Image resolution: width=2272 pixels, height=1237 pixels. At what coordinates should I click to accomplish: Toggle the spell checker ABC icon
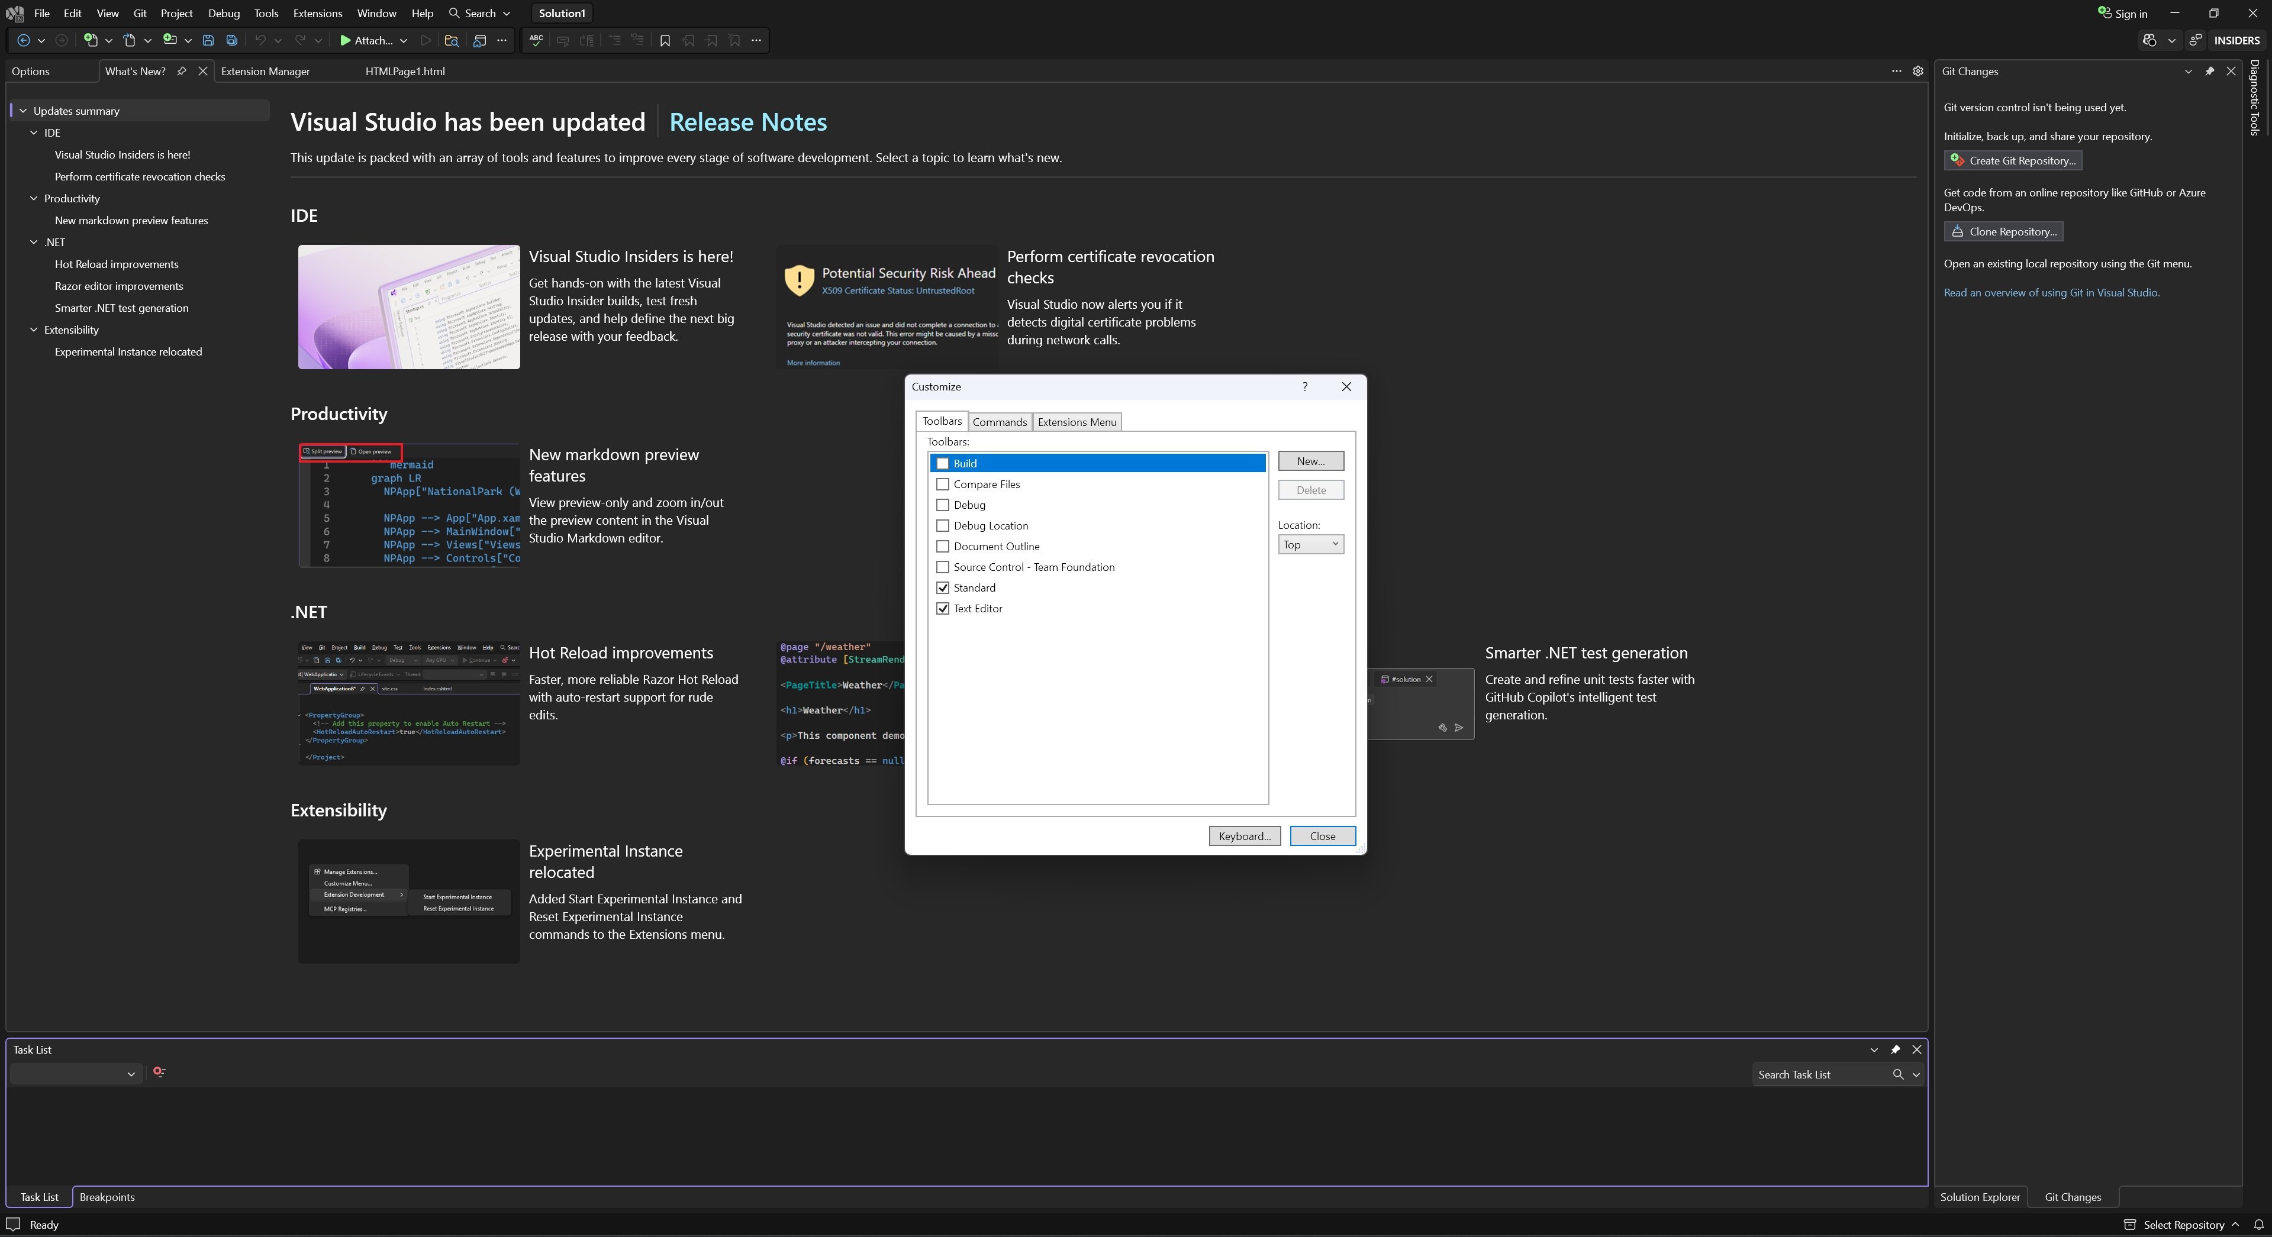tap(536, 41)
